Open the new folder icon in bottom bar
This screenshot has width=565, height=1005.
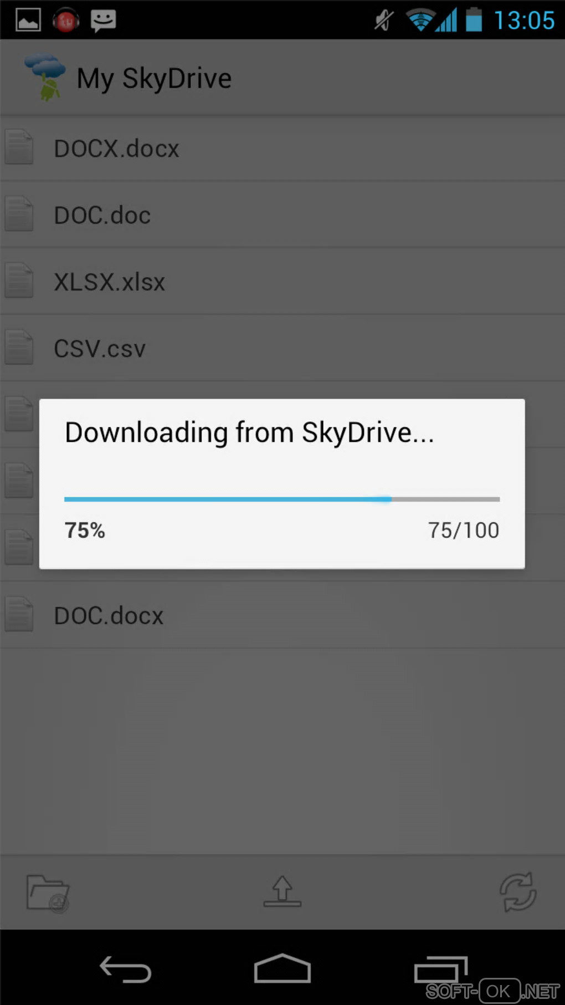tap(48, 893)
